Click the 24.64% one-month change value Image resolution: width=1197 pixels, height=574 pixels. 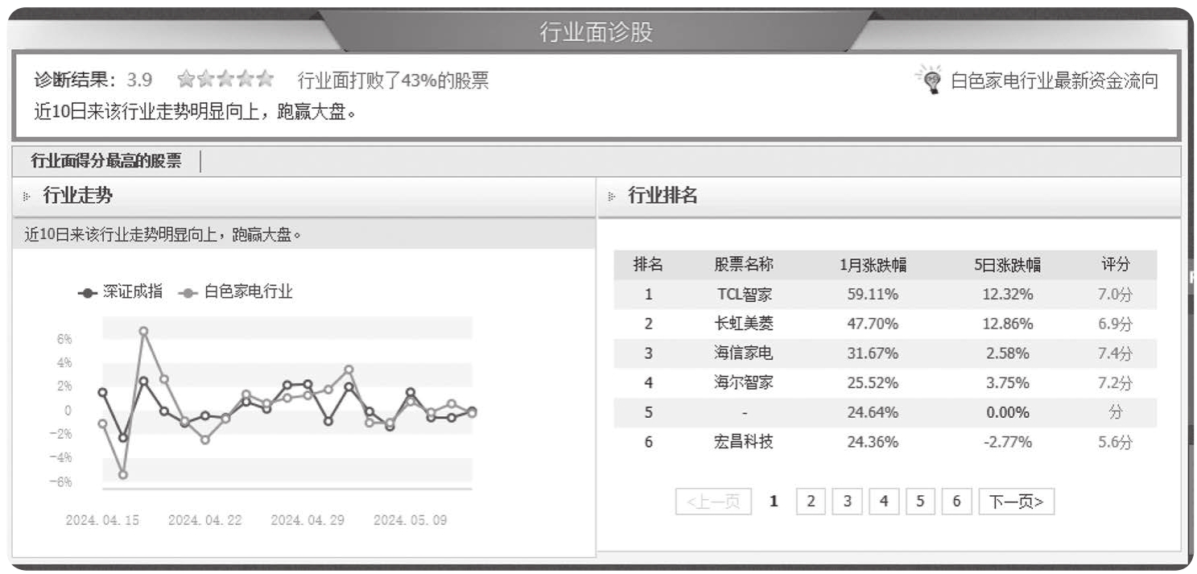(x=873, y=413)
